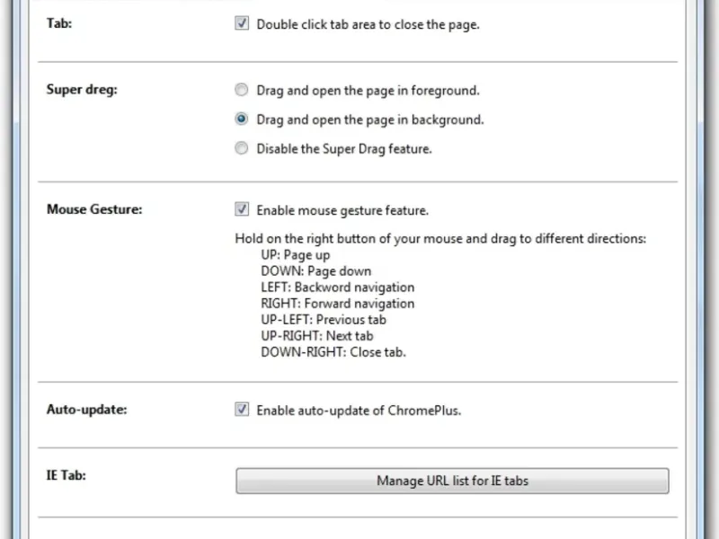719x539 pixels.
Task: Select Disable the Super Drag feature option
Action: (241, 148)
